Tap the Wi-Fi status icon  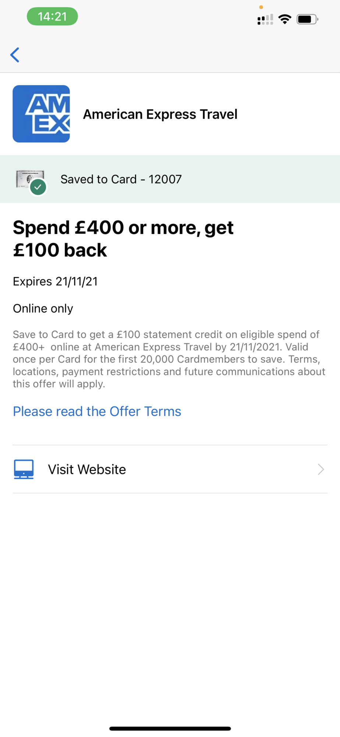point(285,19)
